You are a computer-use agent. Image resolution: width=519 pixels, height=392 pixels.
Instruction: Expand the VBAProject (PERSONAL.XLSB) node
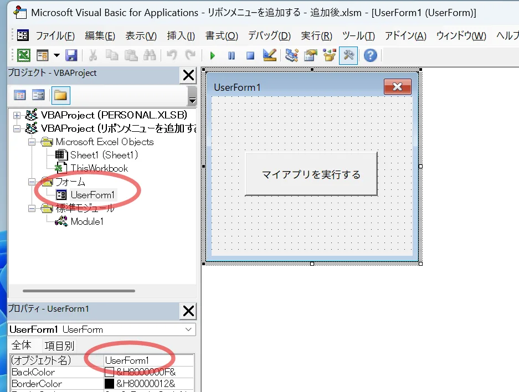(x=17, y=115)
